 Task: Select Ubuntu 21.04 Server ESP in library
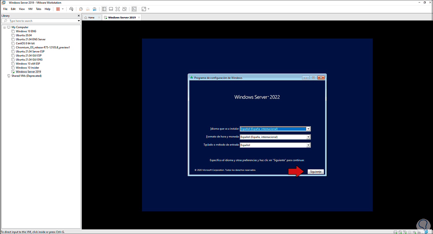(30, 51)
